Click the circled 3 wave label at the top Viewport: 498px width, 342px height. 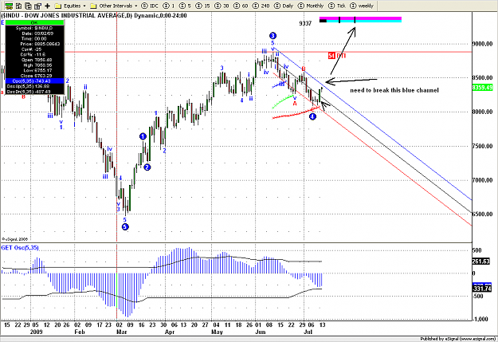273,36
